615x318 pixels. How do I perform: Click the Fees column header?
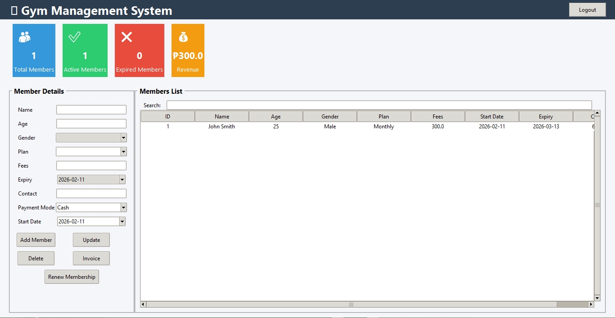coord(438,117)
